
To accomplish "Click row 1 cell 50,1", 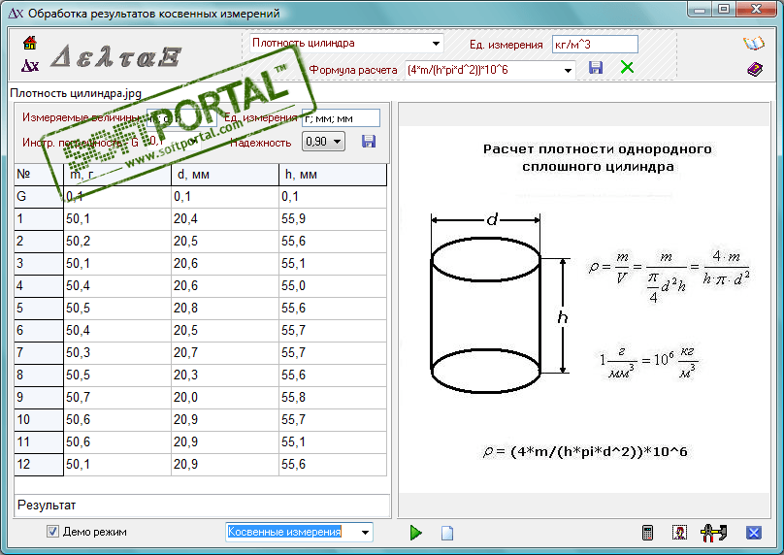I will (x=117, y=219).
